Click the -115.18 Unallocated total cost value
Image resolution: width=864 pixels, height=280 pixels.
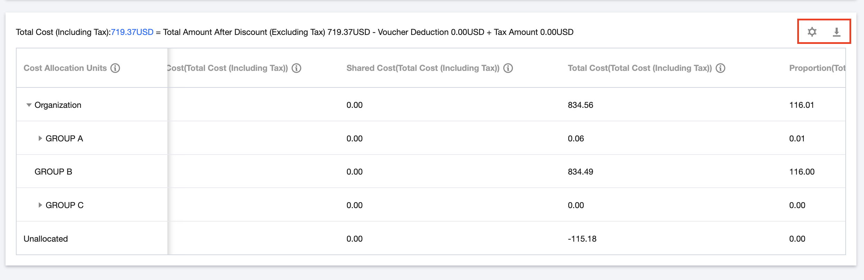coord(582,239)
